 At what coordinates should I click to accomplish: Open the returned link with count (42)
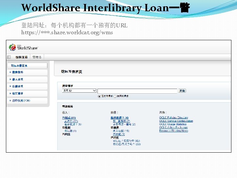tap(126, 141)
